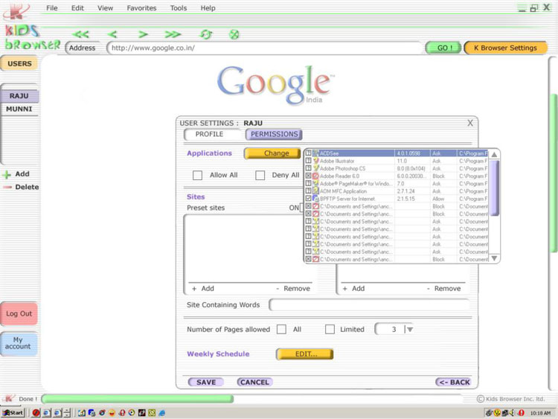Enable the Limited pages checkbox
This screenshot has width=558, height=419.
pos(330,329)
